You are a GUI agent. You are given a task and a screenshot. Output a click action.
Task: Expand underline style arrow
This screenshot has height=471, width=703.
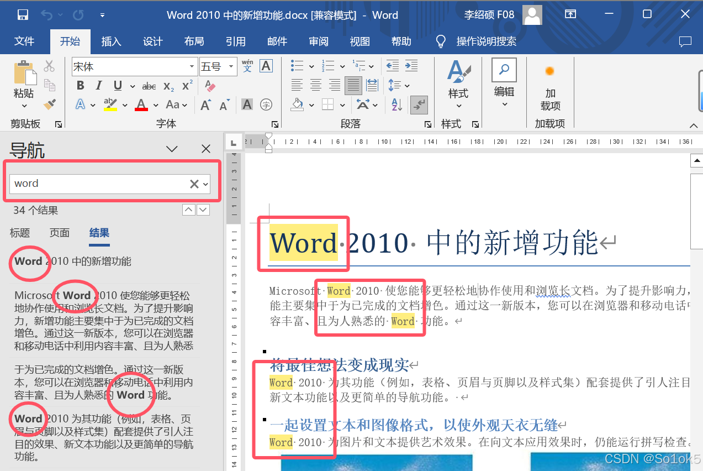(x=133, y=86)
